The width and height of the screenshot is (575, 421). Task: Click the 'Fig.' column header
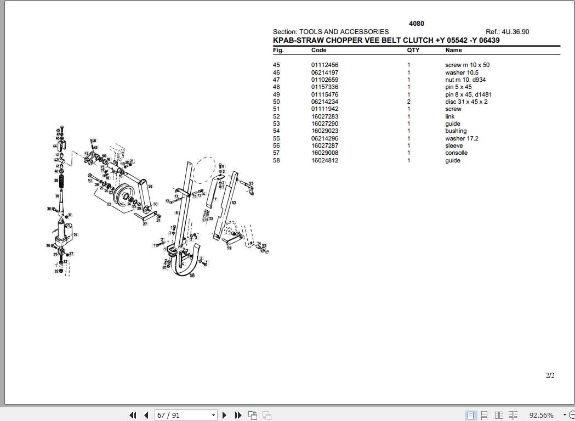(x=278, y=50)
